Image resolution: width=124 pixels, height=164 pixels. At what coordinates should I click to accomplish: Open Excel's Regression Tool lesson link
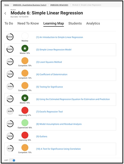coord(49,112)
